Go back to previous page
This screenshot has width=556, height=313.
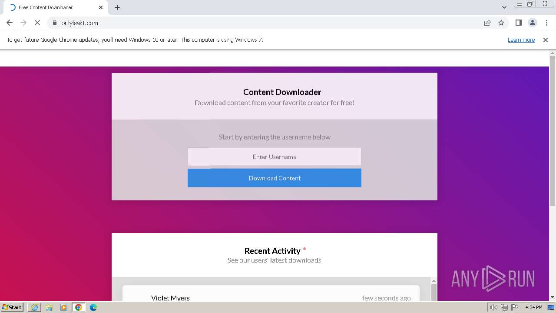(x=10, y=23)
